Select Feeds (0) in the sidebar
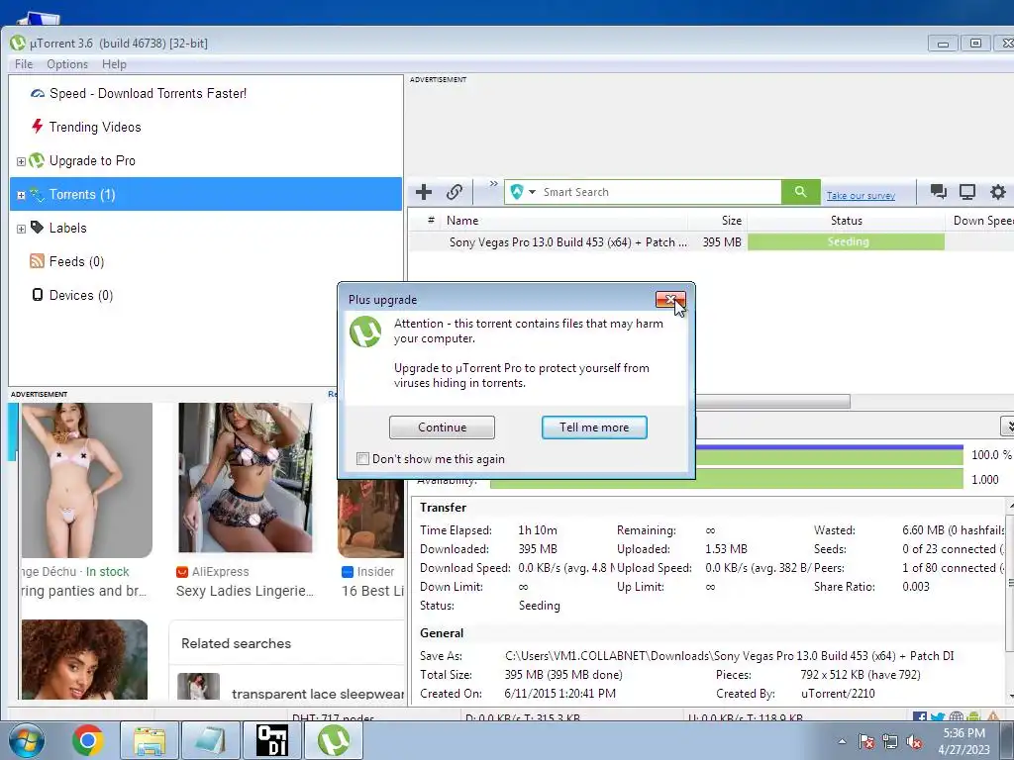Viewport: 1014px width, 760px height. pyautogui.click(x=76, y=261)
